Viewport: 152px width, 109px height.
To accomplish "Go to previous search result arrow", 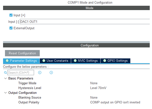I will [x=40, y=73].
